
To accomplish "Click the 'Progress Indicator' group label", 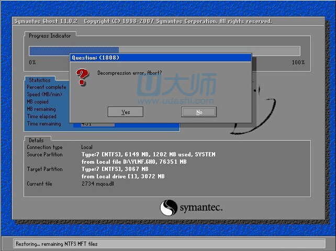I will point(50,36).
